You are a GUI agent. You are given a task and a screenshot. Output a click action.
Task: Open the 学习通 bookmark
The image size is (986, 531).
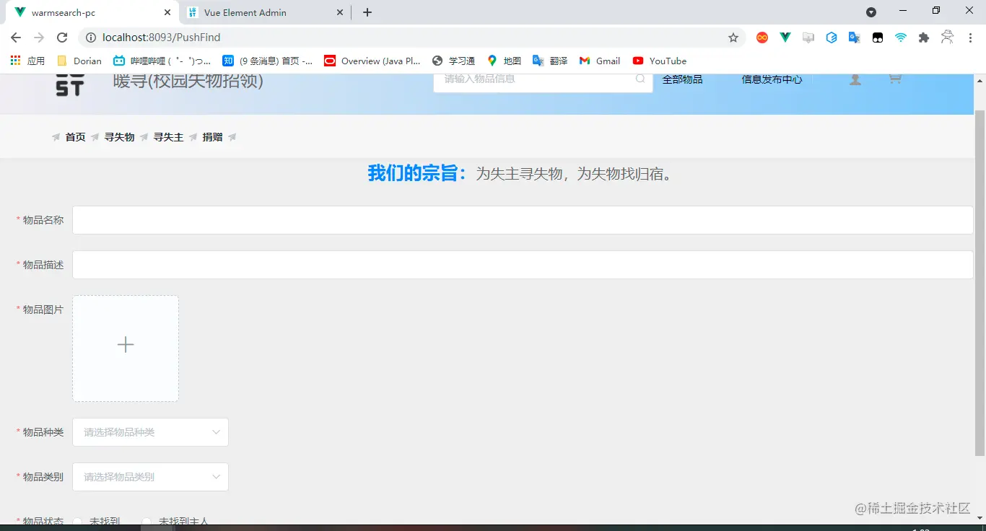click(x=453, y=61)
